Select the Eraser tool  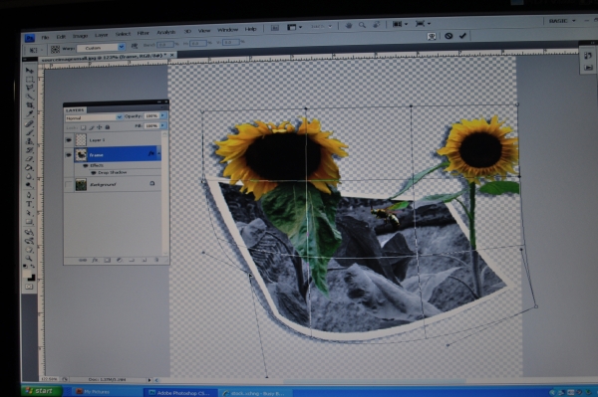pos(29,159)
